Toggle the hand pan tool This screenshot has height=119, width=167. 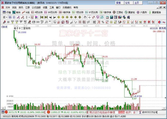[x=85, y=17]
